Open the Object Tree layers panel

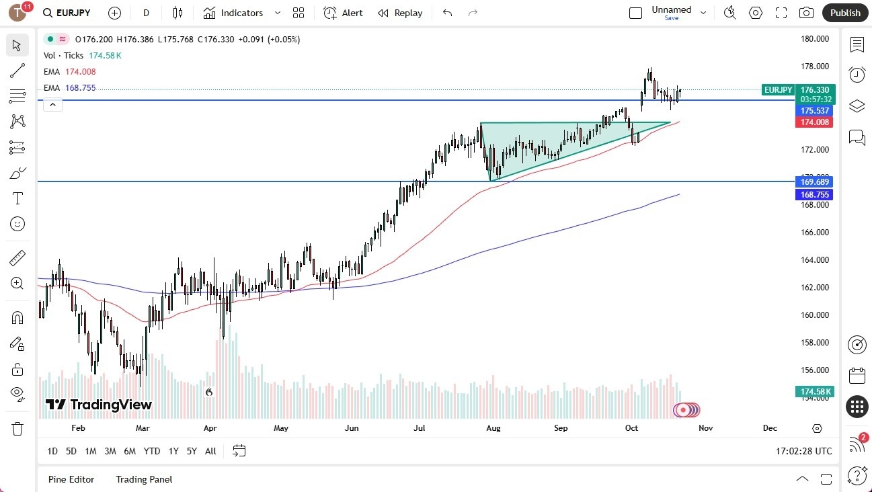pos(857,106)
